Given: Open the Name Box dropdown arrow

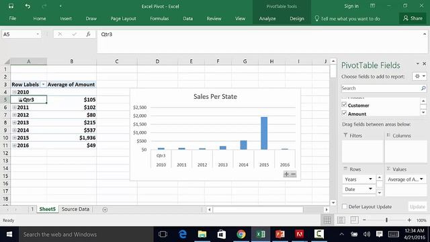Looking at the screenshot, I should [x=38, y=34].
